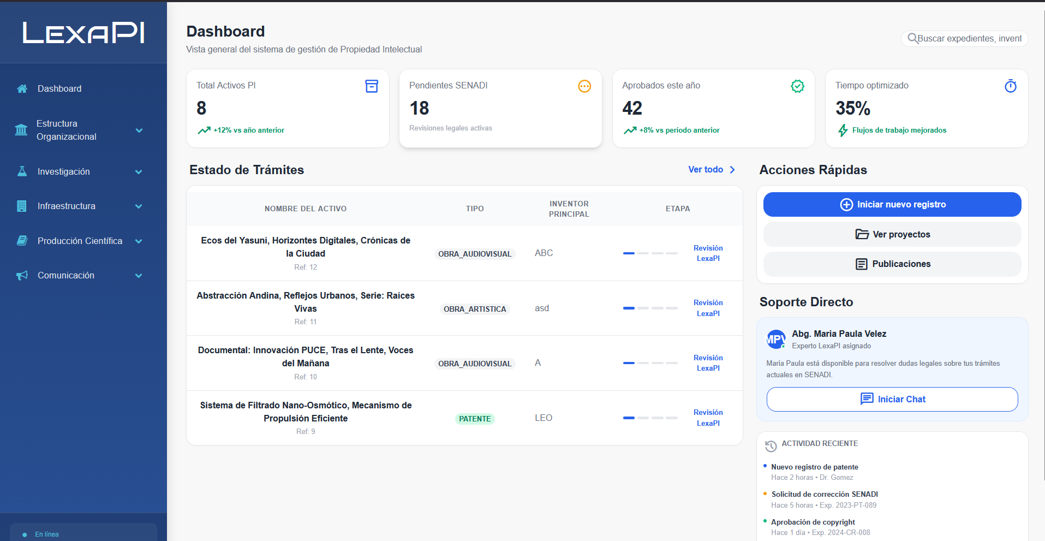
Task: Click the Iniciar Chat button
Action: (892, 399)
